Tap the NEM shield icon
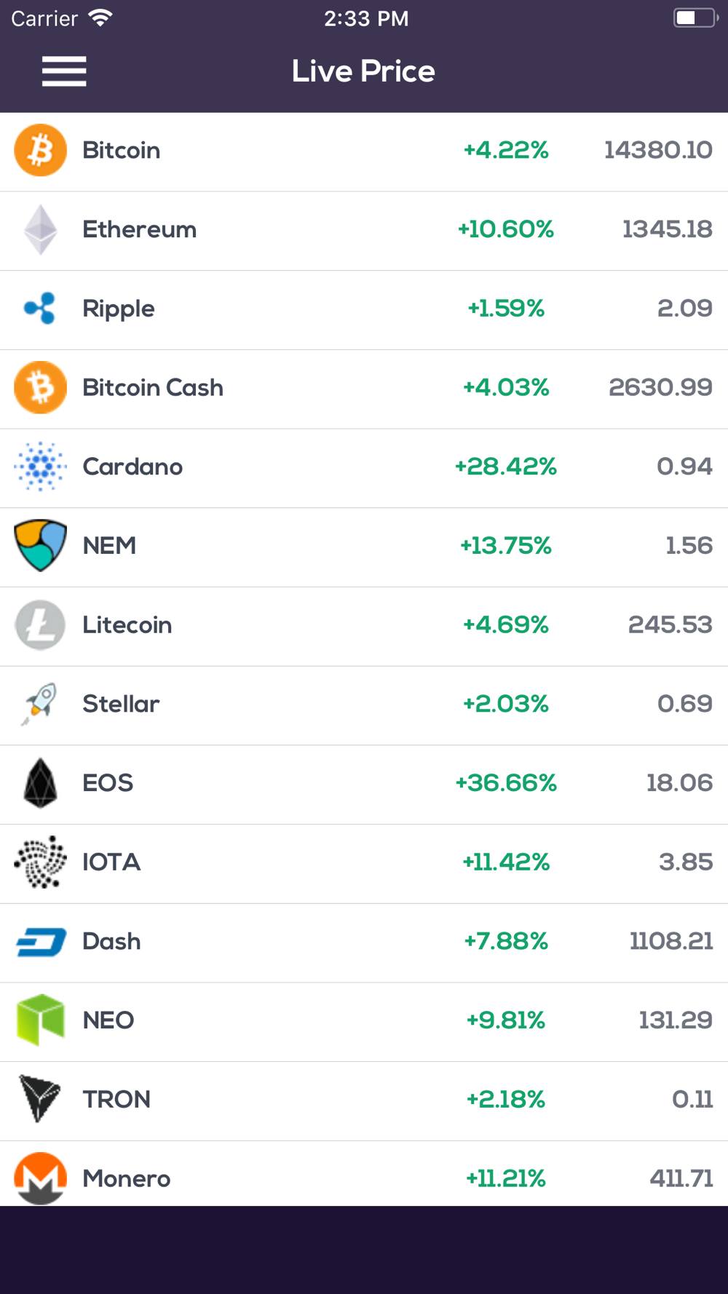The image size is (728, 1294). 41,545
